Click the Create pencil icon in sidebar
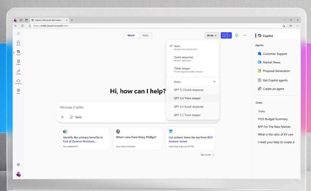This screenshot has width=311, height=191. click(18, 71)
